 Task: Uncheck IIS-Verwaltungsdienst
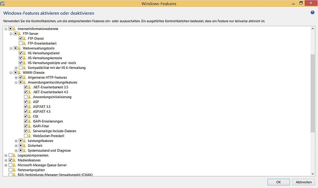coord(21,53)
